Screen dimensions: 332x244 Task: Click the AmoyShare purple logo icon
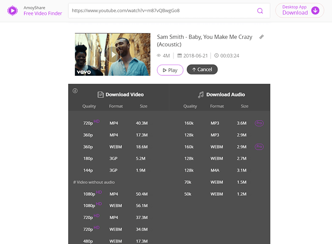(x=12, y=11)
